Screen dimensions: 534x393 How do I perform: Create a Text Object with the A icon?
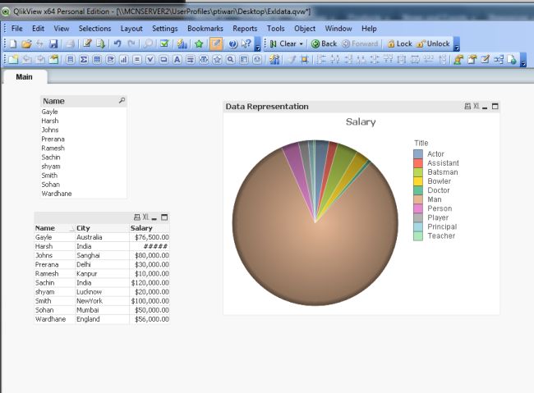pyautogui.click(x=177, y=60)
